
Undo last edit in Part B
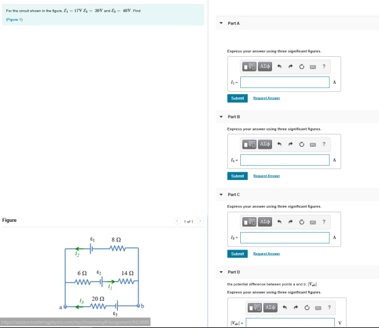(280, 144)
